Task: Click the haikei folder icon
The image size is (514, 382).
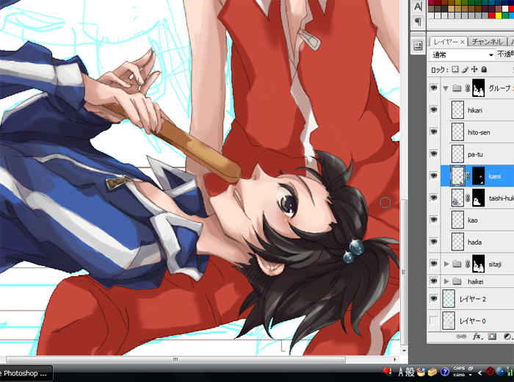Action: tap(457, 281)
